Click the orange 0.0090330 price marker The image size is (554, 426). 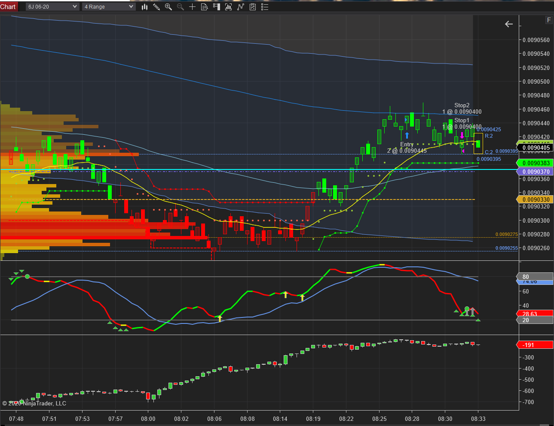pos(536,199)
